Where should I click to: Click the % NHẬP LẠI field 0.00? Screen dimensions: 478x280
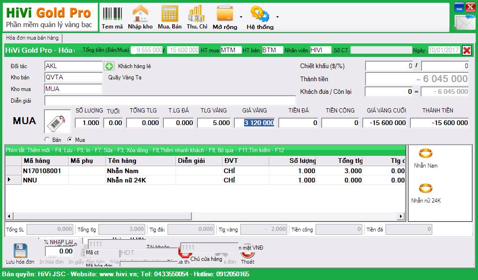coord(59,252)
